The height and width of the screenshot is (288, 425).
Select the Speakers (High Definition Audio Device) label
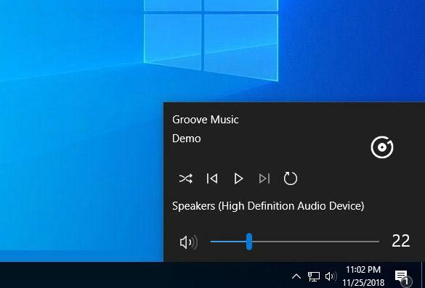tap(268, 206)
